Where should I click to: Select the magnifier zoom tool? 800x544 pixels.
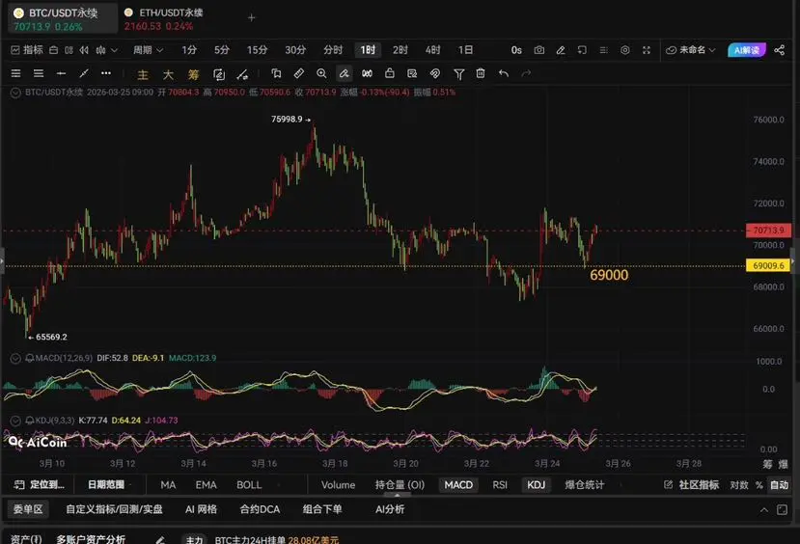[321, 74]
